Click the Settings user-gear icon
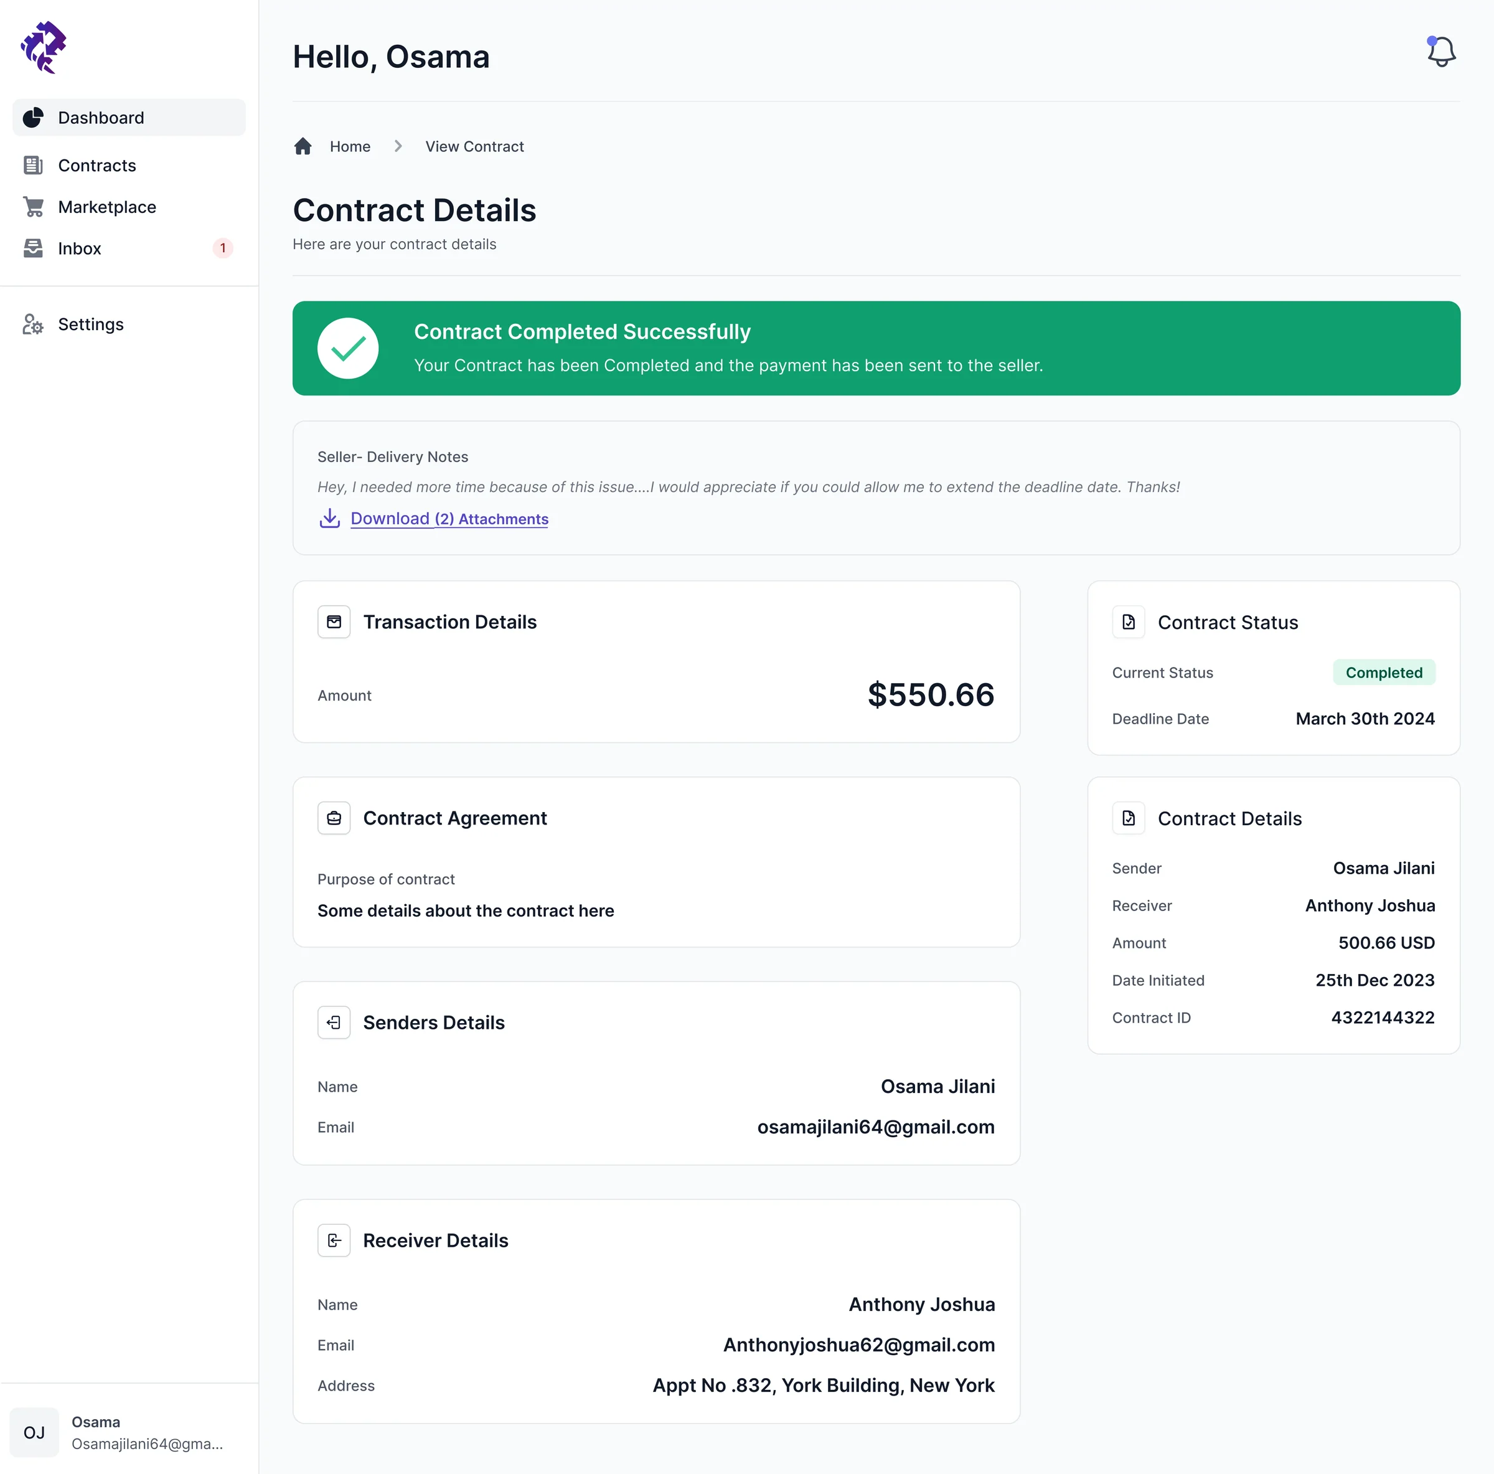This screenshot has width=1494, height=1474. [33, 323]
